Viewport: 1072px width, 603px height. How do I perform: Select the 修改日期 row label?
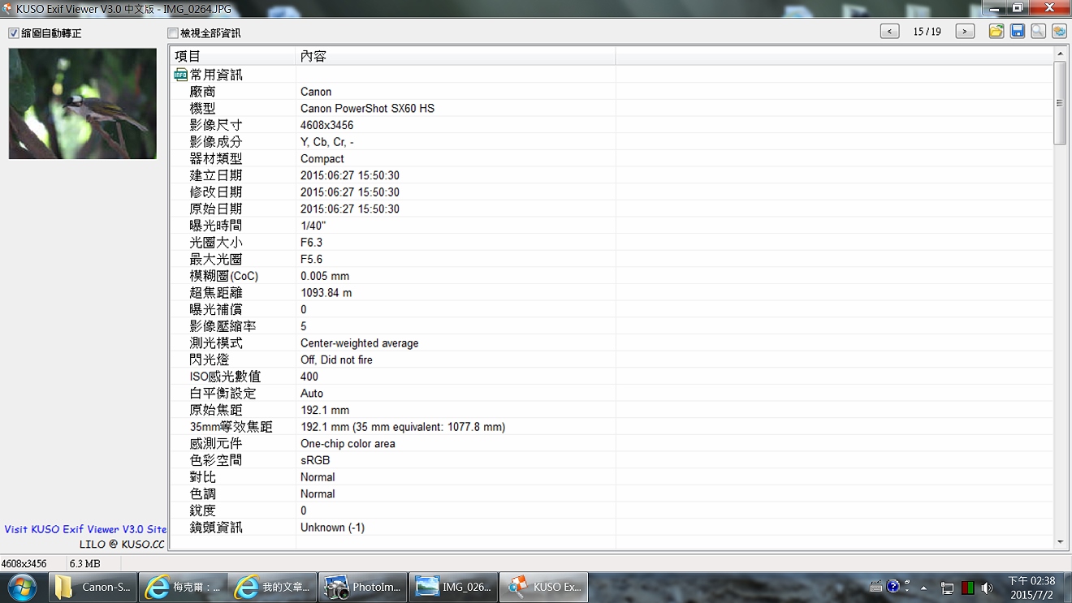pyautogui.click(x=216, y=192)
